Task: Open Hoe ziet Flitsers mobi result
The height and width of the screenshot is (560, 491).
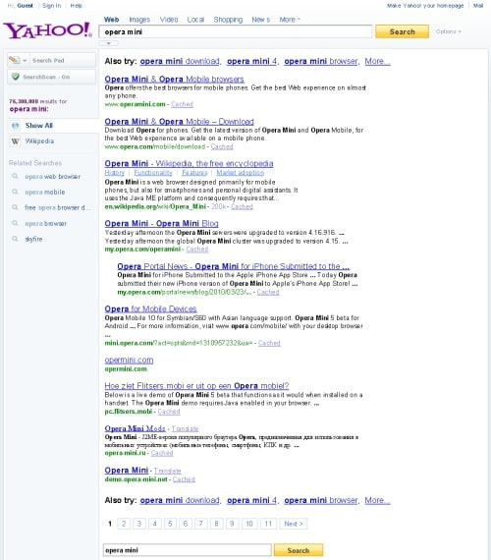Action: point(196,386)
